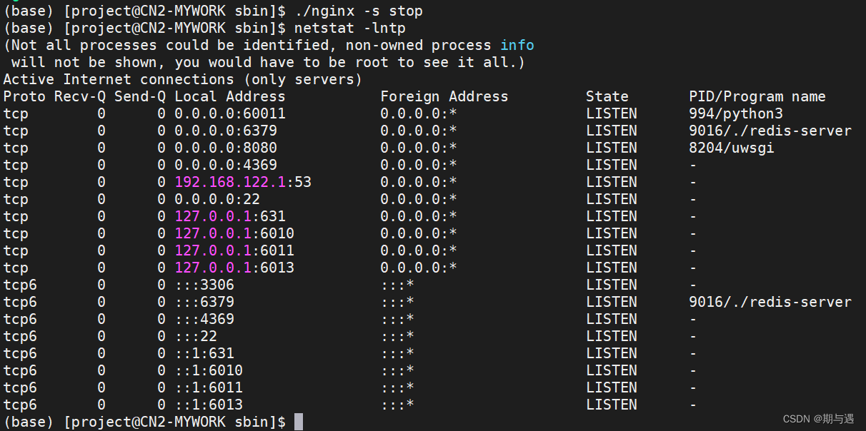Viewport: 866px width, 431px height.
Task: Click local address ':::3306'
Action: pyautogui.click(x=204, y=285)
